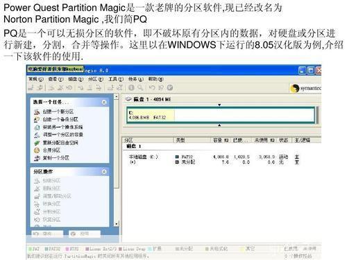This screenshot has height=260, width=347.
Task: Click the 创建一个新分区 task icon
Action: [37, 112]
